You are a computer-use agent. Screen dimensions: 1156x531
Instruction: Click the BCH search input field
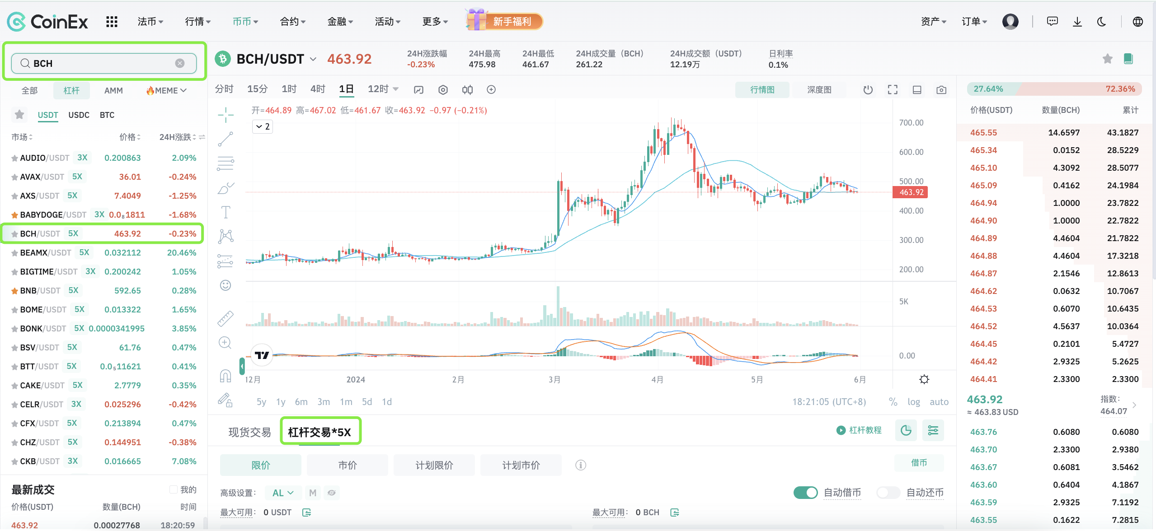point(103,63)
